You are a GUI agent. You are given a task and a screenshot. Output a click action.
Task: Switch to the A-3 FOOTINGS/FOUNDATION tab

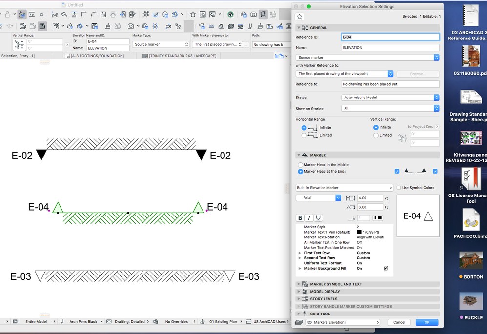94,56
